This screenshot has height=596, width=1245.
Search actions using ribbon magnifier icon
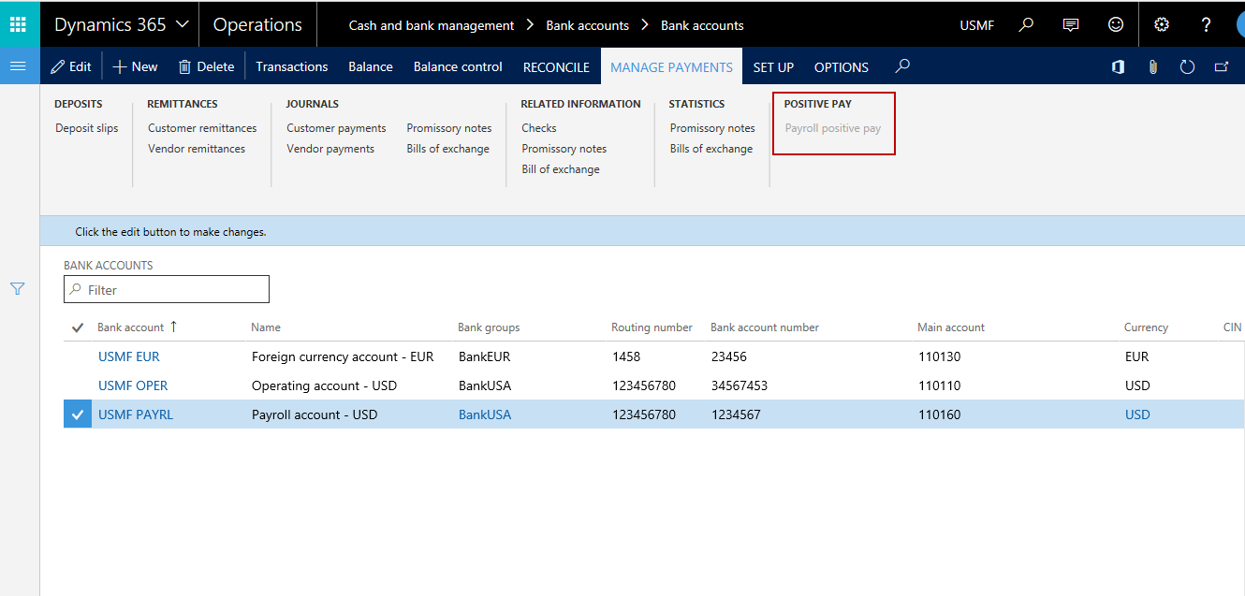pos(902,66)
